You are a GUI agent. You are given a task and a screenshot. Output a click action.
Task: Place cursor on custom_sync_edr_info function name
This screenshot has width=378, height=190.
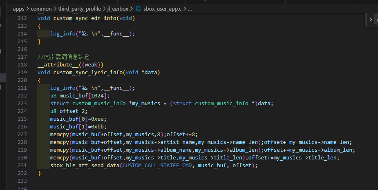[x=85, y=18]
